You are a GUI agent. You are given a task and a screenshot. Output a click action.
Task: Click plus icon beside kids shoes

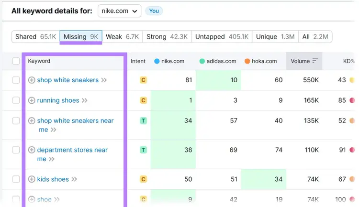tap(32, 179)
